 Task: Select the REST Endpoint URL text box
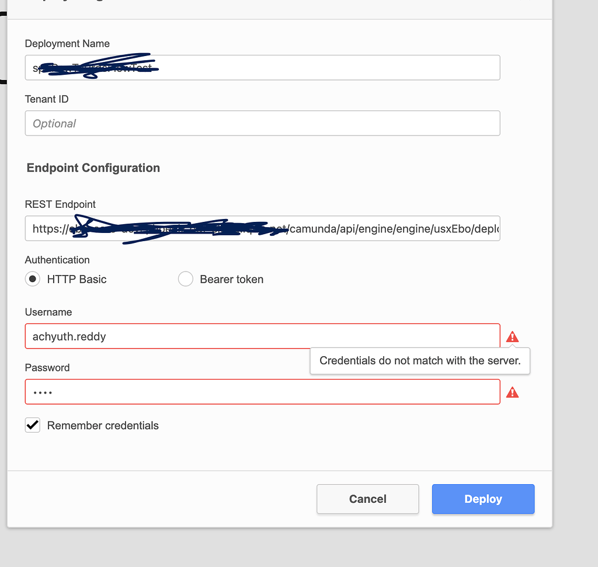click(262, 228)
